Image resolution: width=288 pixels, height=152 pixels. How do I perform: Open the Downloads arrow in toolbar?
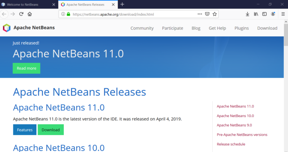(x=247, y=14)
